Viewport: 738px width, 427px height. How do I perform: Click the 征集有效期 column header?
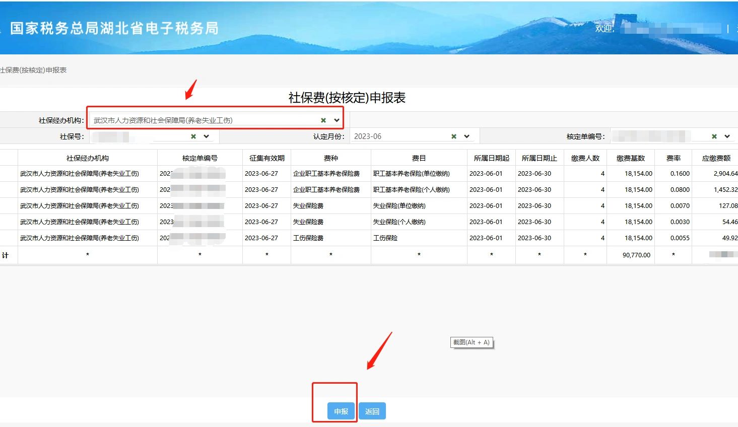tap(267, 158)
